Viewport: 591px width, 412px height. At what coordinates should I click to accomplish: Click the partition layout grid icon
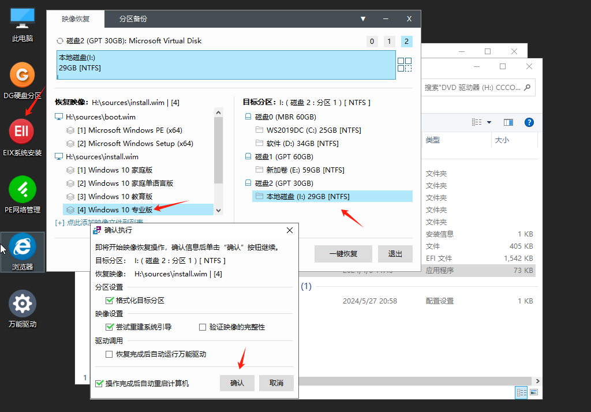[405, 65]
